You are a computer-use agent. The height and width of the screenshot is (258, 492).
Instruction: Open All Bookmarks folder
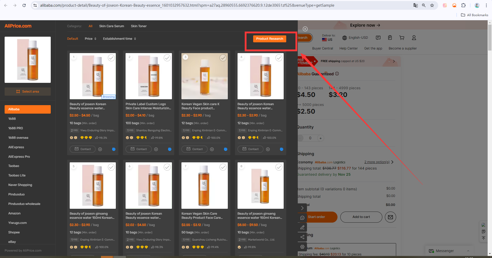tap(475, 15)
